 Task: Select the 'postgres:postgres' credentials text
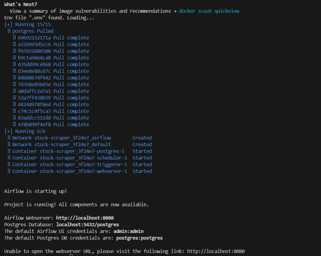pyautogui.click(x=140, y=238)
